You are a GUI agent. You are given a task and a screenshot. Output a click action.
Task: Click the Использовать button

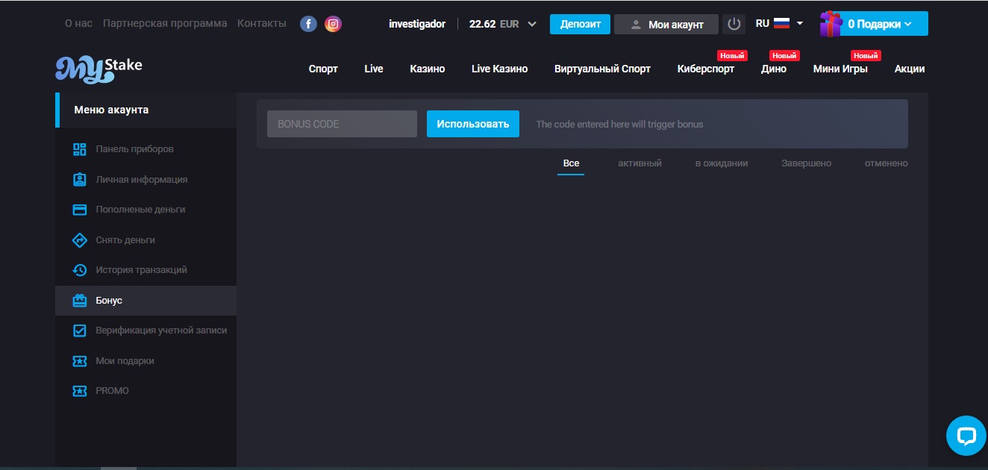coord(473,124)
